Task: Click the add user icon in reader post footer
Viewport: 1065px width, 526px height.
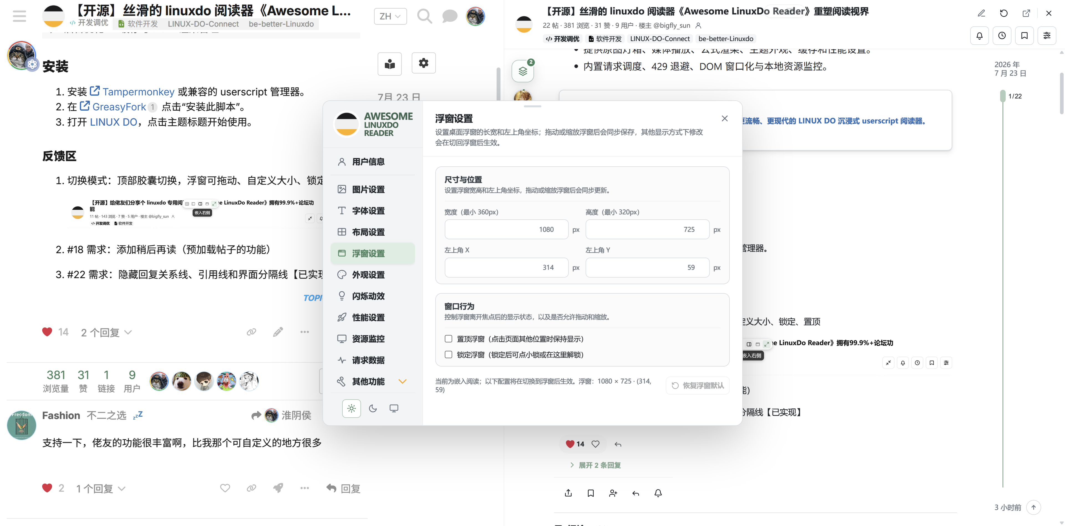Action: click(x=613, y=493)
